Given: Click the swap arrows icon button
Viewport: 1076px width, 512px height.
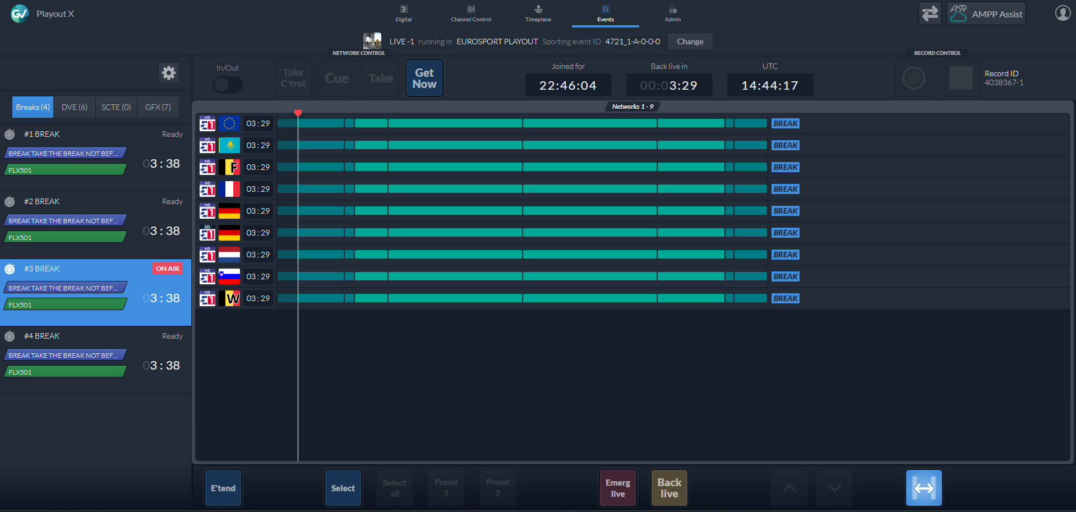Looking at the screenshot, I should pos(930,13).
